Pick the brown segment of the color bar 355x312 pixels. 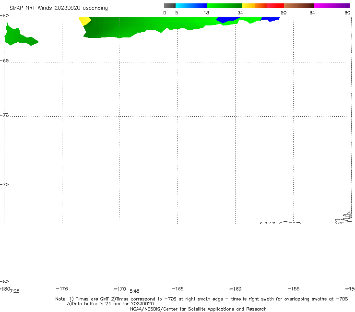point(299,6)
